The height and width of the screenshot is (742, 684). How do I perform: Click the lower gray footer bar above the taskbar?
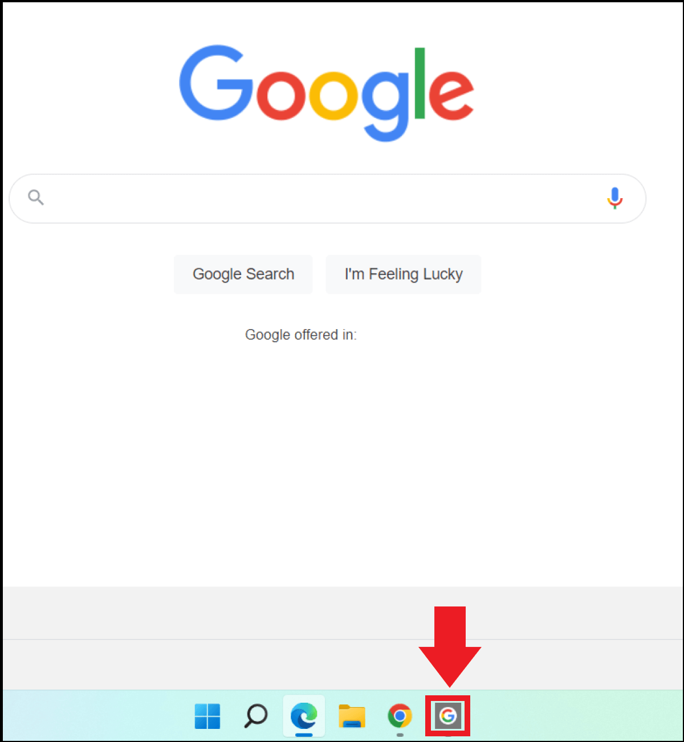(343, 665)
